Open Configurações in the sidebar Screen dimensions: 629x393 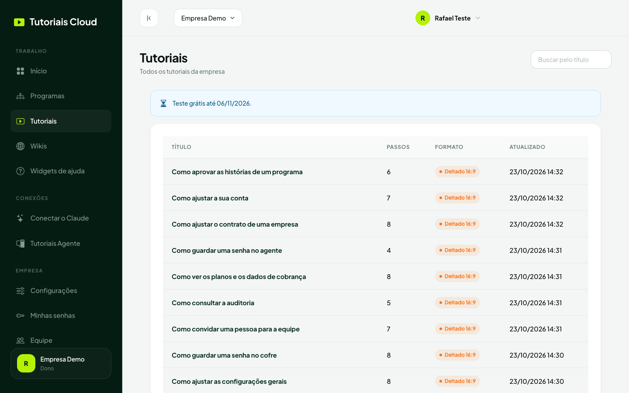[x=61, y=291]
